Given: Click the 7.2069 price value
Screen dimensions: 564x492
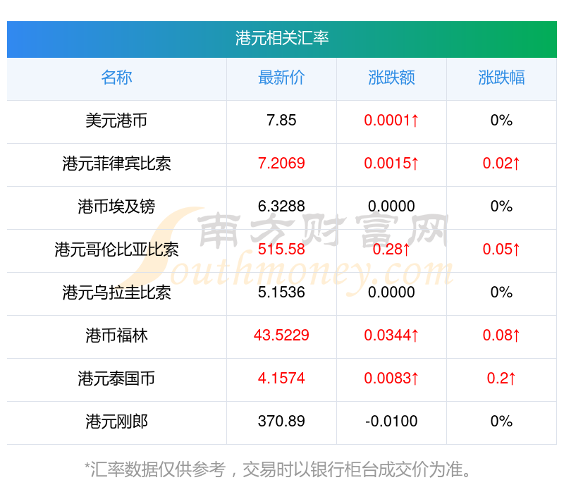Looking at the screenshot, I should pyautogui.click(x=281, y=164).
